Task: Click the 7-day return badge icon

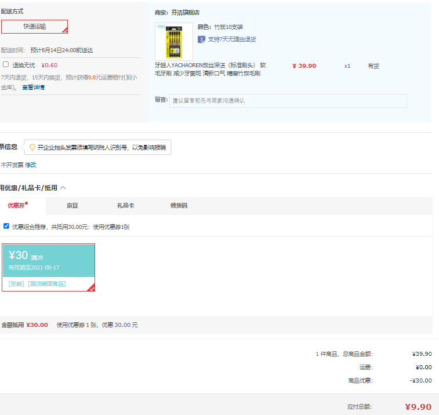Action: 202,39
